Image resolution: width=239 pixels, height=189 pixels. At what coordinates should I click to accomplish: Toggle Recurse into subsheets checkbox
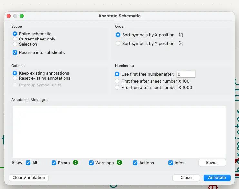click(15, 53)
